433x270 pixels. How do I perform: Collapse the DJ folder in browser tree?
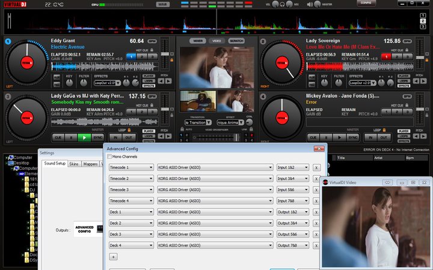click(23, 190)
